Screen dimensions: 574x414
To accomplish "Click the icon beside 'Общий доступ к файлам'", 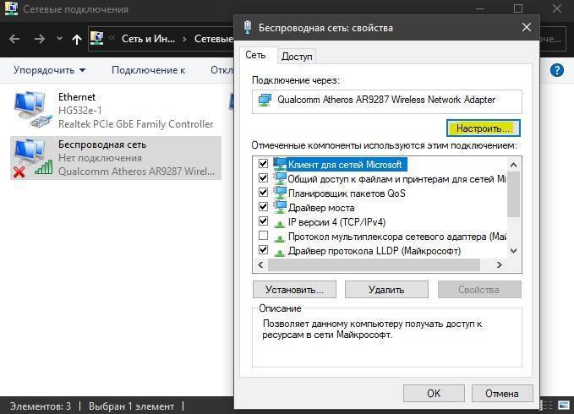I will (x=280, y=178).
